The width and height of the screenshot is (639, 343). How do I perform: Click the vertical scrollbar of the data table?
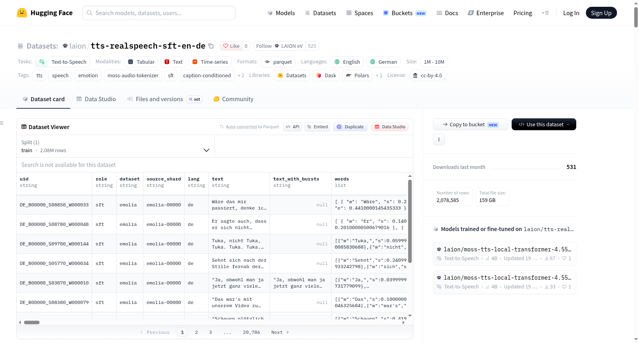(410, 221)
